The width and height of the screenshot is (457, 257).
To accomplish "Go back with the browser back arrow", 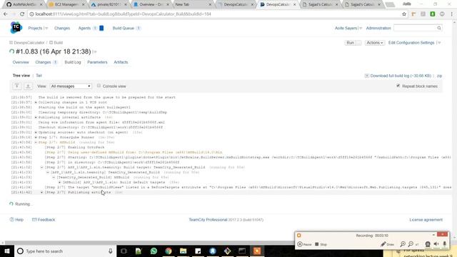I will pos(6,14).
